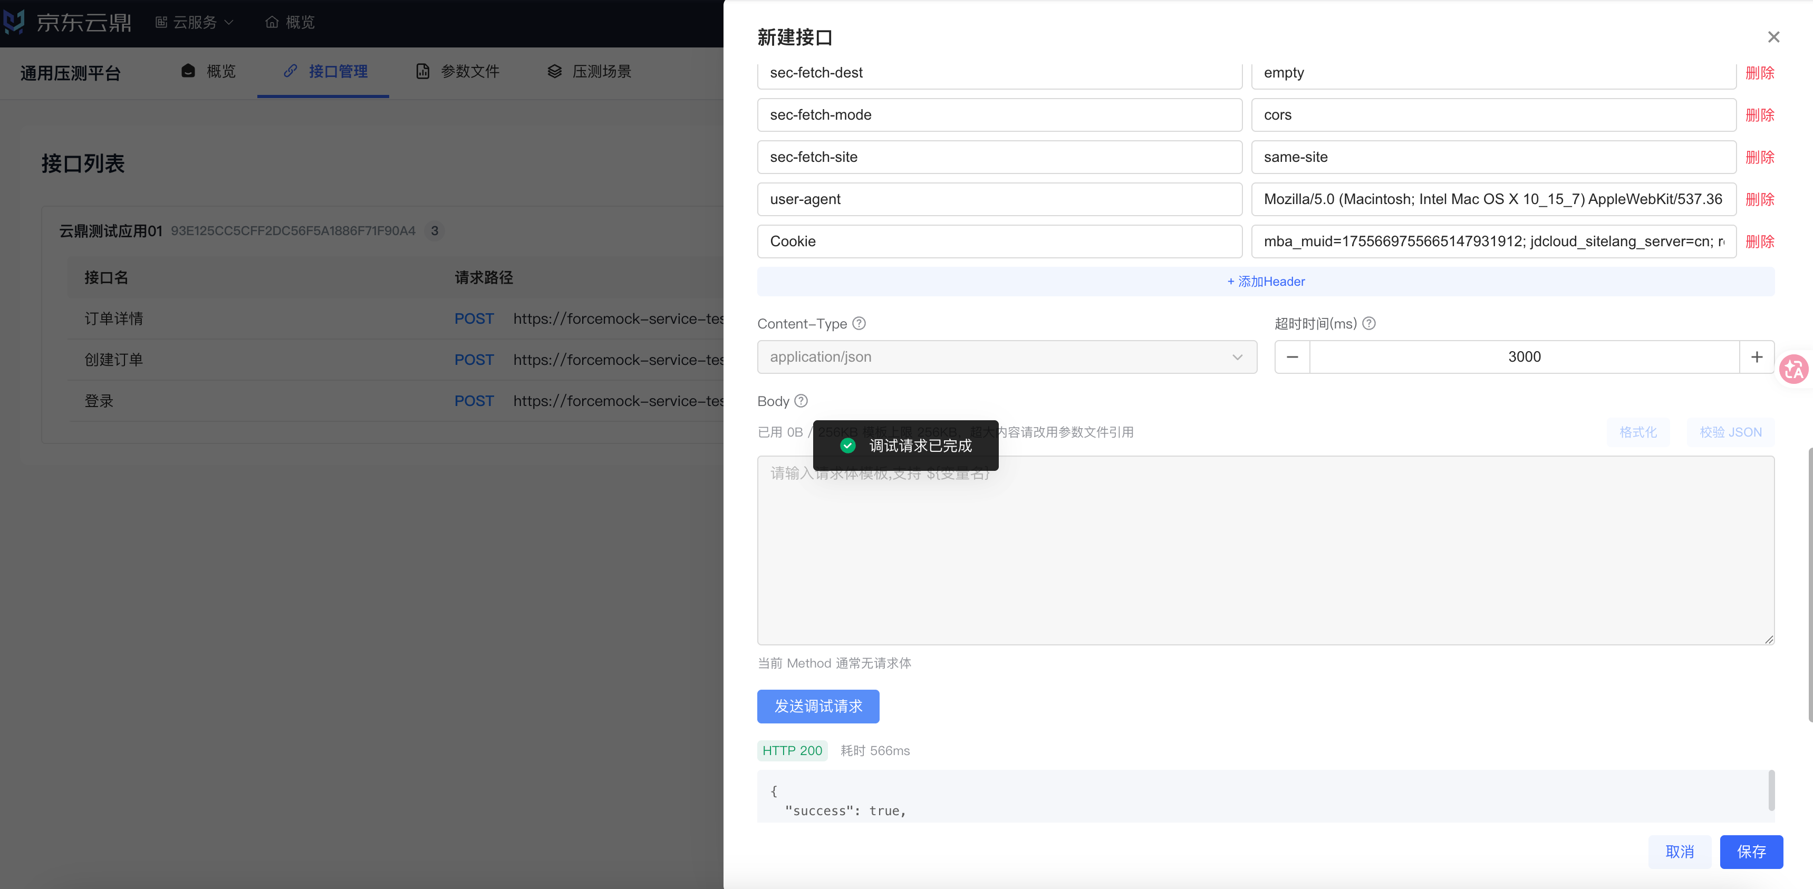This screenshot has width=1813, height=889.
Task: Click the JD Cloud logo icon
Action: click(x=13, y=22)
